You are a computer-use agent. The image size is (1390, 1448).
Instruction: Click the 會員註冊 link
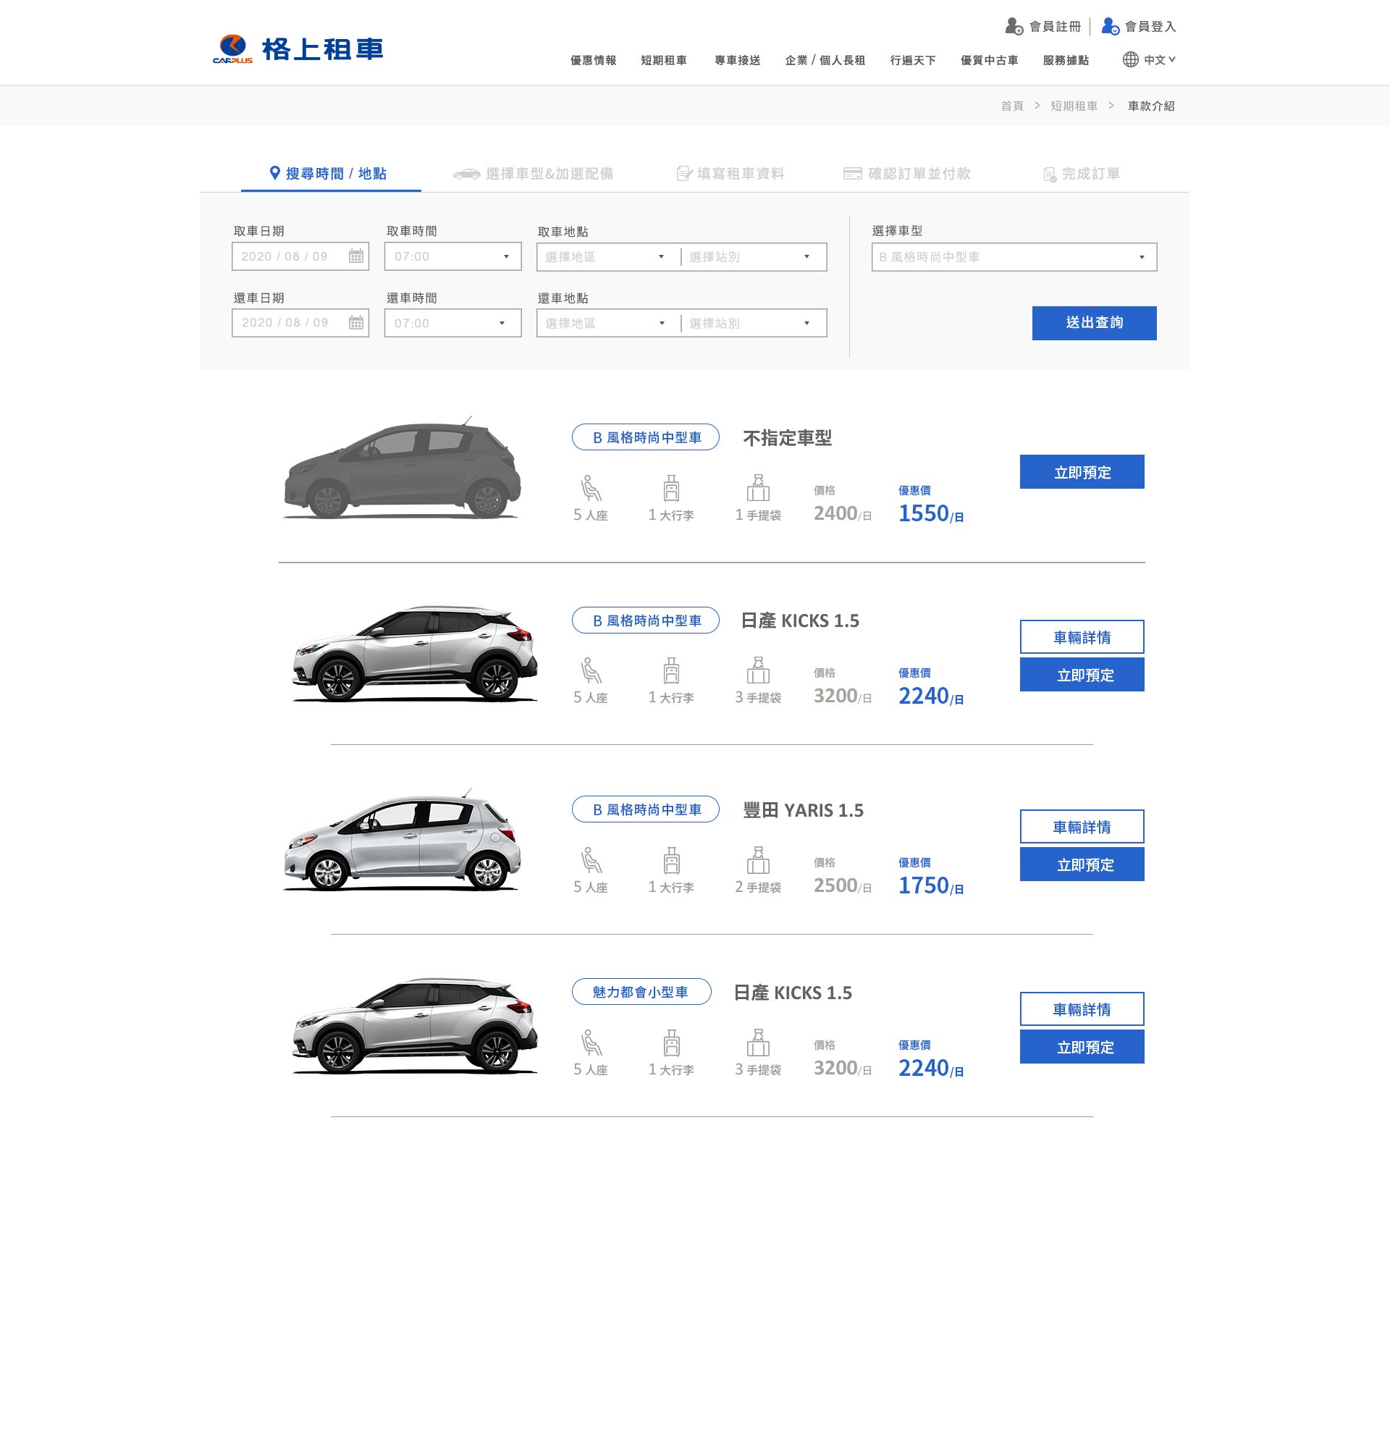click(1055, 27)
